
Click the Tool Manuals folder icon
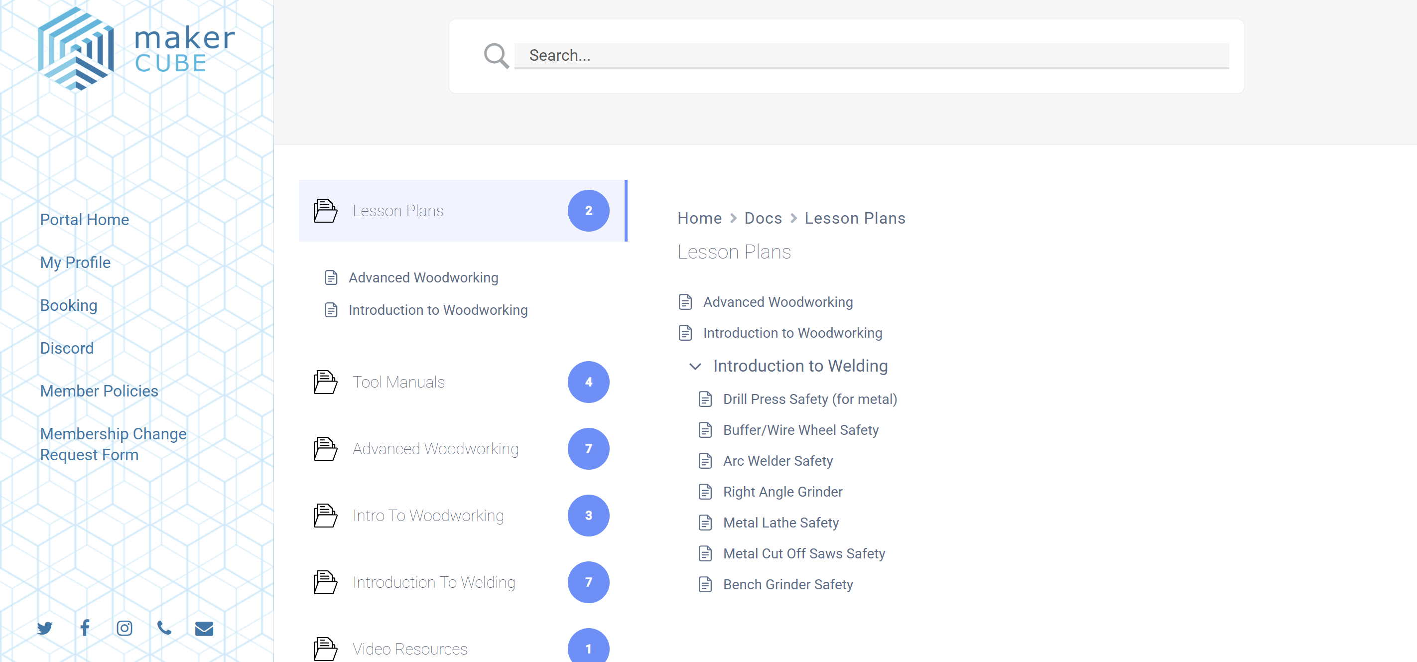point(325,382)
